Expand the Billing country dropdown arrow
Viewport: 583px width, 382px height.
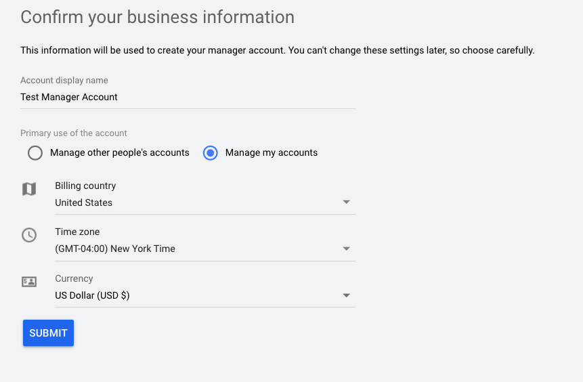[x=346, y=202]
